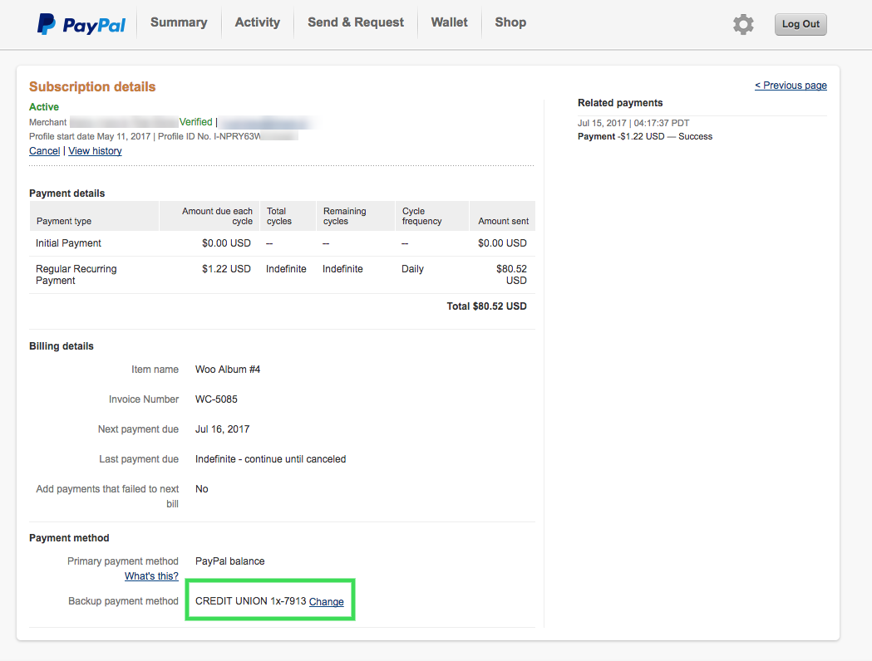Image resolution: width=872 pixels, height=661 pixels.
Task: Go back via Previous page link
Action: click(x=791, y=86)
